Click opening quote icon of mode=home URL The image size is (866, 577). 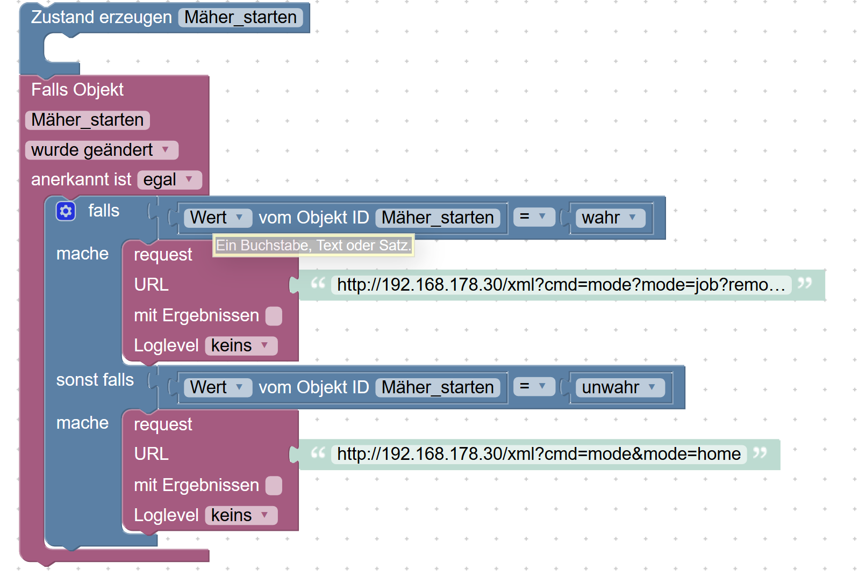coord(318,453)
